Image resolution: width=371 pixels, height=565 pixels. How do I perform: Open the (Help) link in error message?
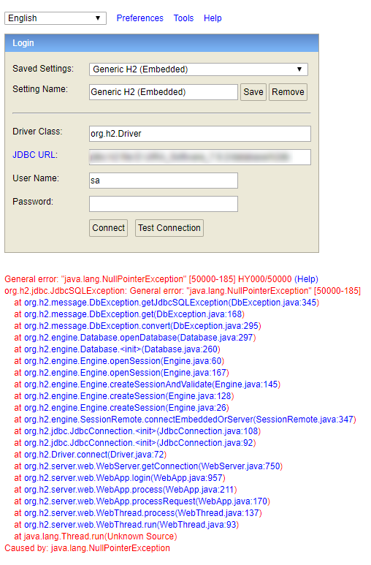[x=306, y=279]
